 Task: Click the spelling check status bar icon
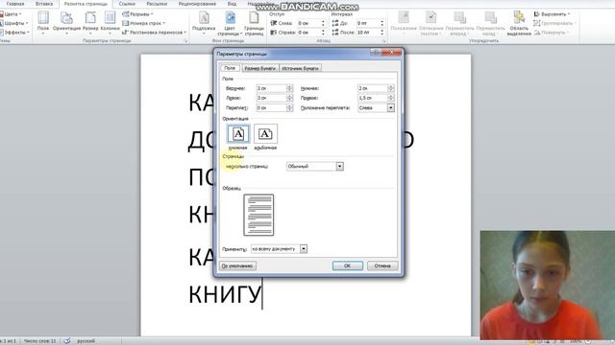pyautogui.click(x=67, y=341)
